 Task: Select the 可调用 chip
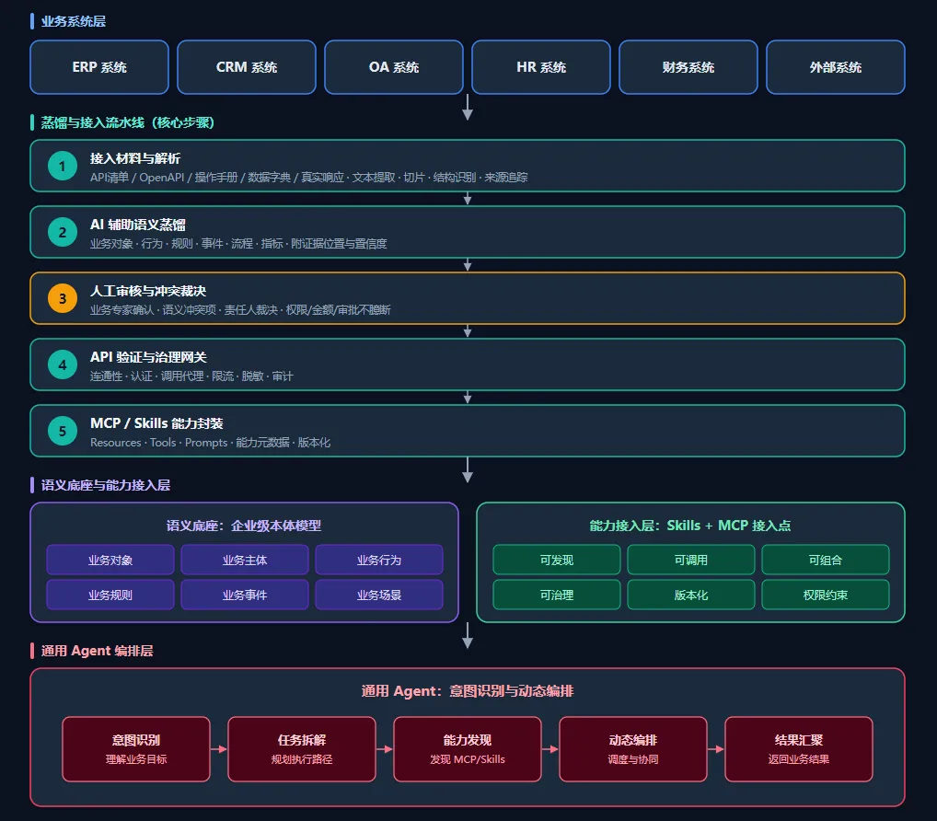point(691,560)
